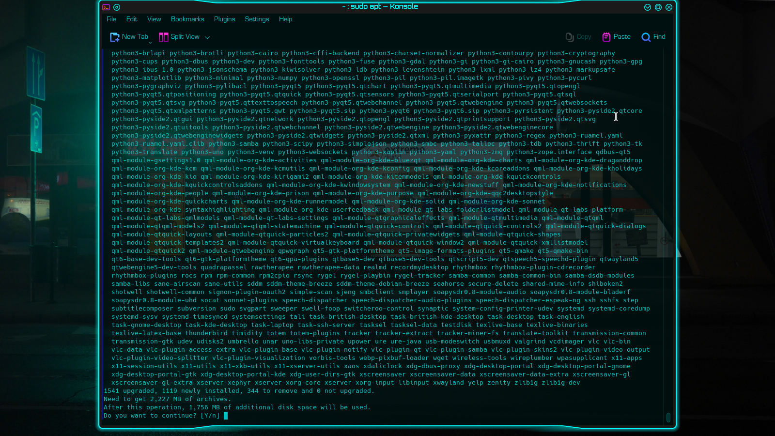Click the package name 'smplayer'
The width and height of the screenshot is (775, 436).
point(414,292)
